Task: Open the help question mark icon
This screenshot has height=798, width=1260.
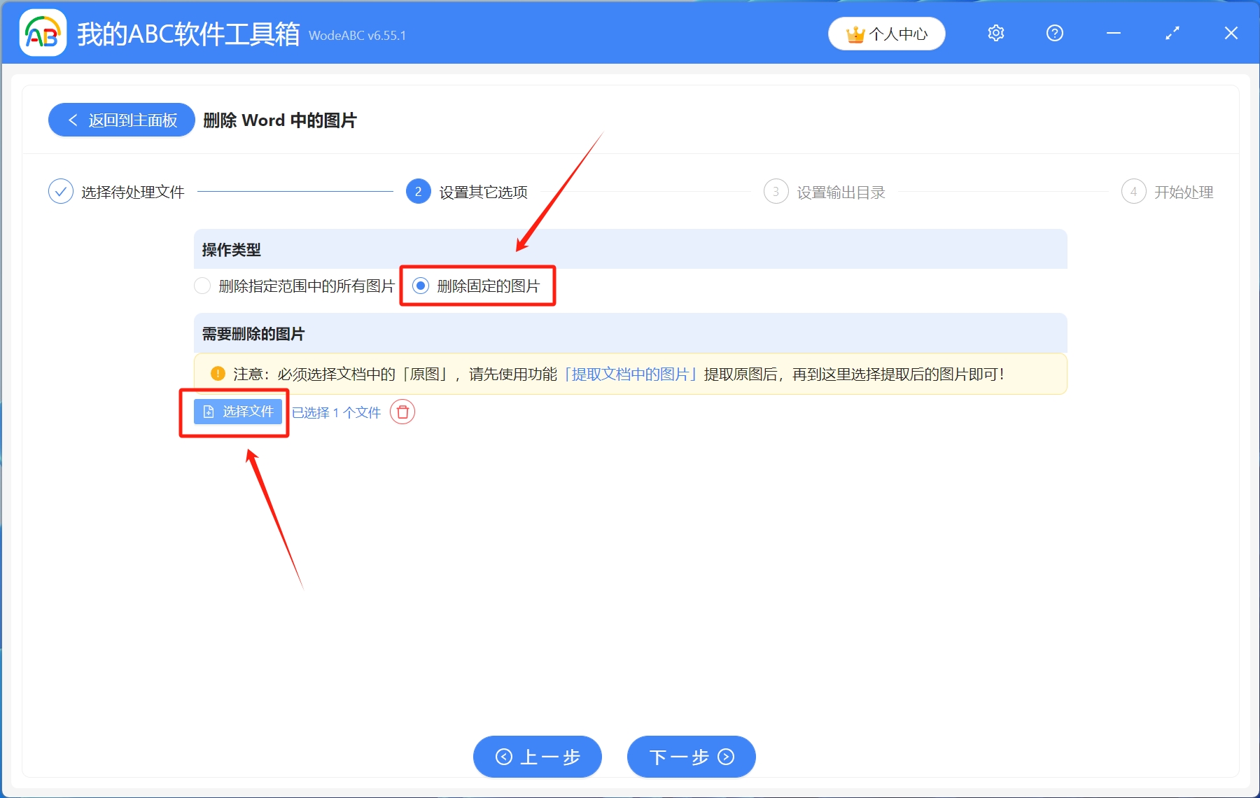Action: tap(1054, 33)
